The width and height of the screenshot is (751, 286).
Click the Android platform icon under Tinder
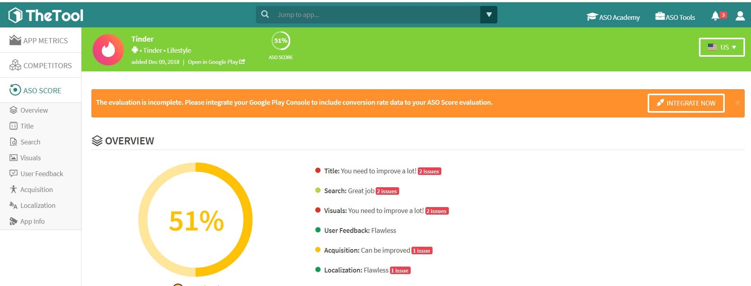click(x=135, y=50)
